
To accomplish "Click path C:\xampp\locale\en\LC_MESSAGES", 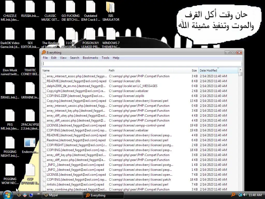I will tap(133, 86).
